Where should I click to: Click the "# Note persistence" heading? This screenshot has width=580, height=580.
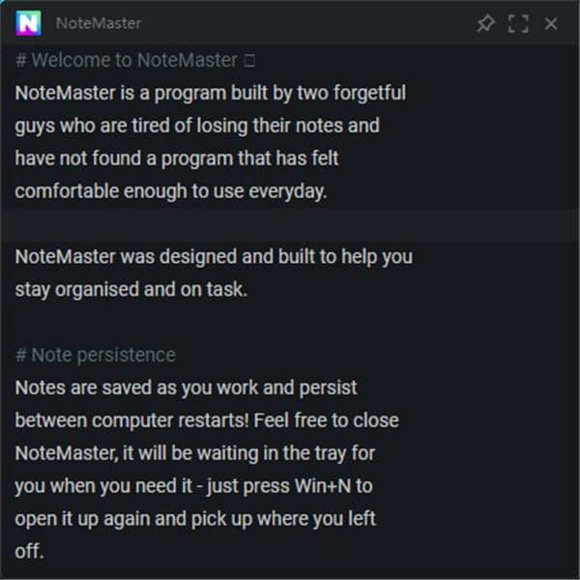(96, 355)
